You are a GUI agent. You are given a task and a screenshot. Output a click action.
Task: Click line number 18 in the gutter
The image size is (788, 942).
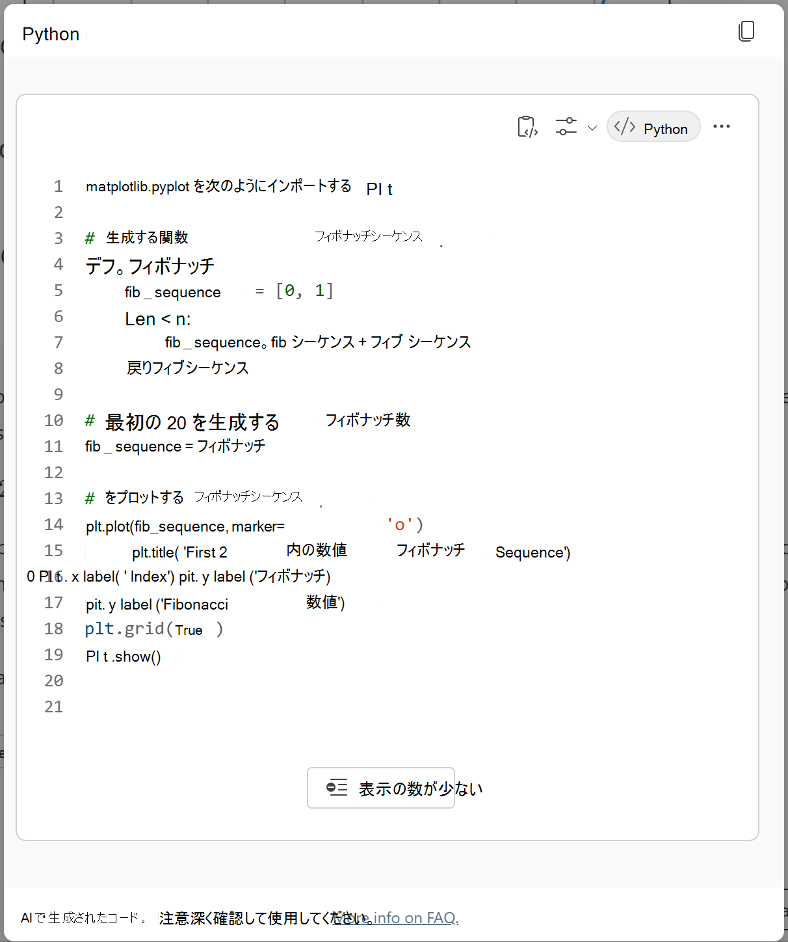click(53, 628)
